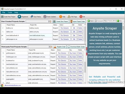Select the pkt.pl project name cell
The image size is (125, 94).
17,83
